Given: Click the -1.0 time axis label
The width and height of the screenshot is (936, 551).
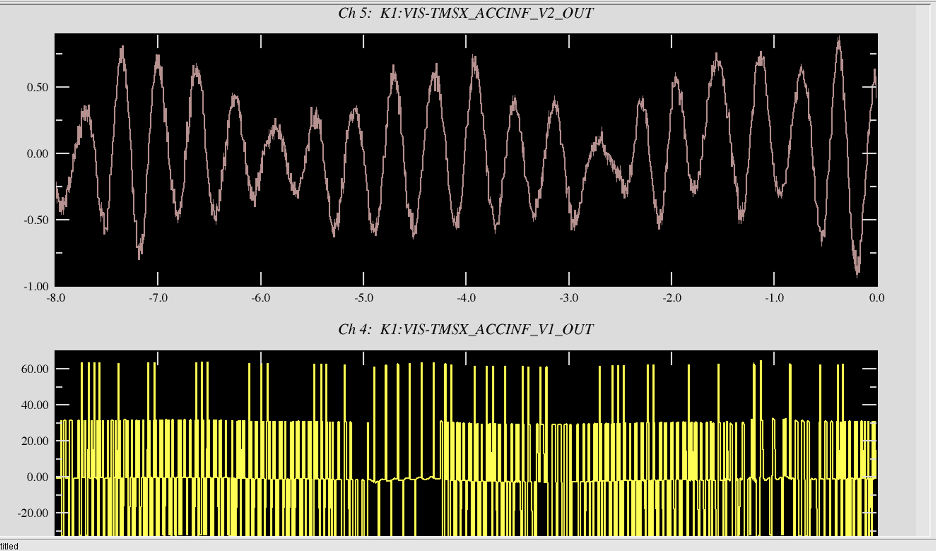Looking at the screenshot, I should pyautogui.click(x=774, y=298).
